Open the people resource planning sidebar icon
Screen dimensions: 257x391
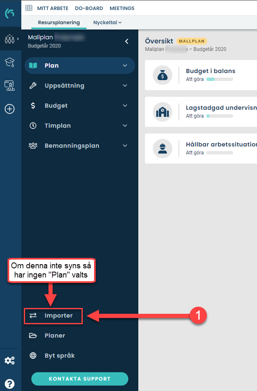coord(10,39)
